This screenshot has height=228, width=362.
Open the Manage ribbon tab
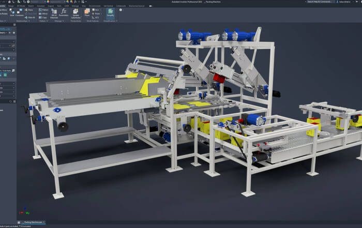tap(76, 6)
